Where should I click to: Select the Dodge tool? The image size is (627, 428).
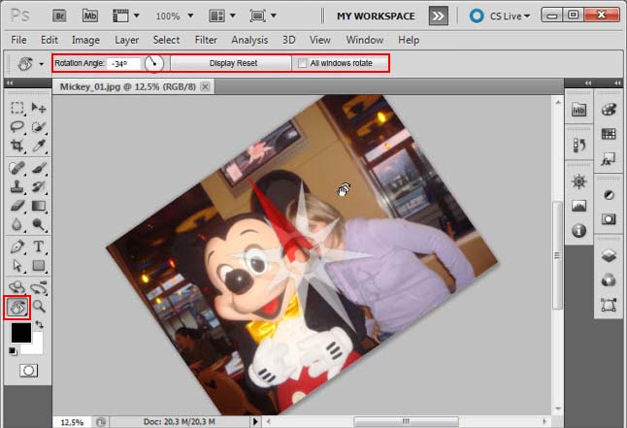tap(39, 224)
